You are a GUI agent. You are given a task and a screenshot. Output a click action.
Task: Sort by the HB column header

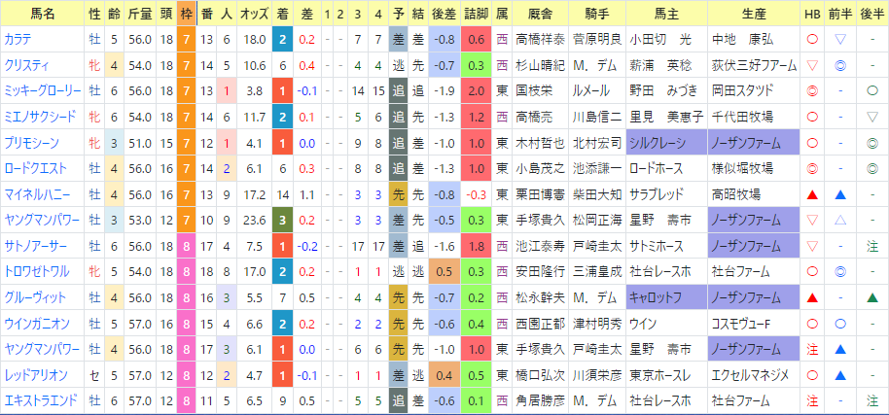812,14
